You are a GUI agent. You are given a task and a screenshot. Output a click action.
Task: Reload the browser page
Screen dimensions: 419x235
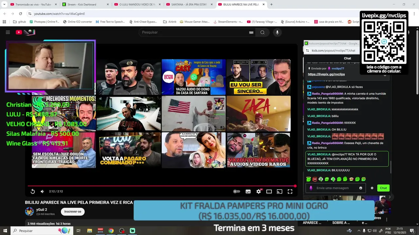click(x=20, y=14)
